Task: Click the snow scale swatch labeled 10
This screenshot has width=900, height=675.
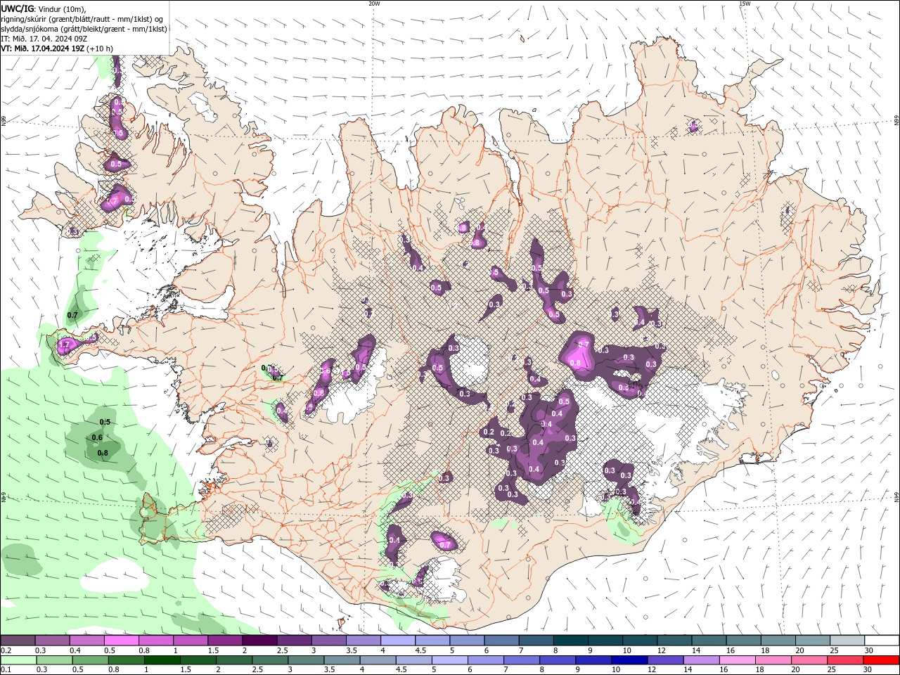Action: pyautogui.click(x=639, y=641)
